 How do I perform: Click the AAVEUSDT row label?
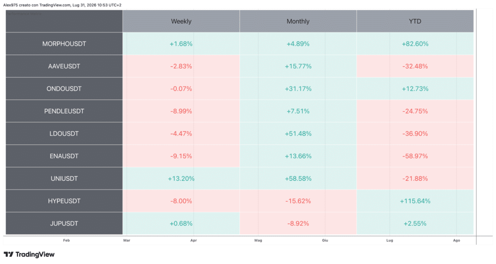64,66
